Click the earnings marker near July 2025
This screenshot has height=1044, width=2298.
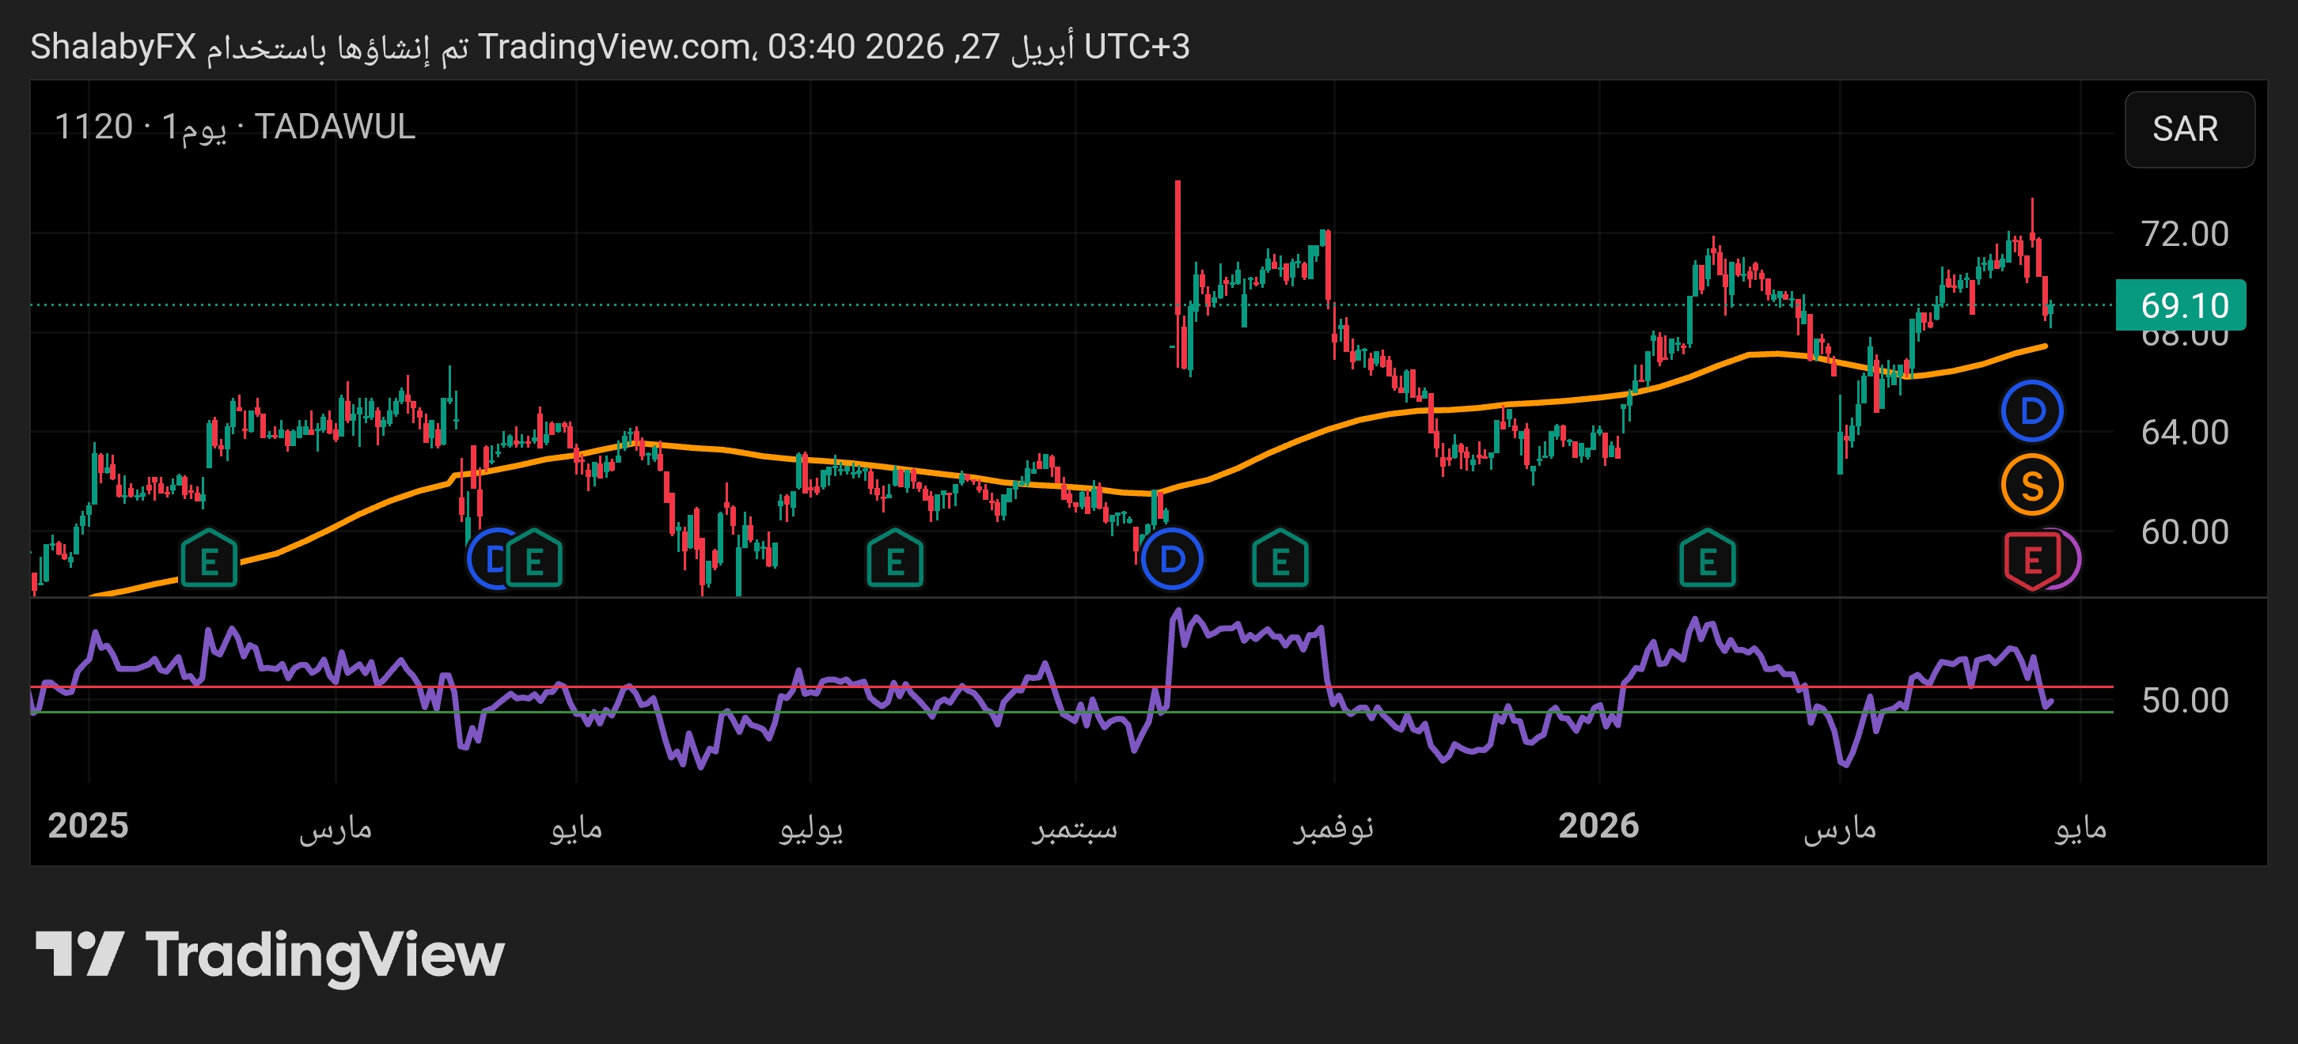pyautogui.click(x=895, y=560)
